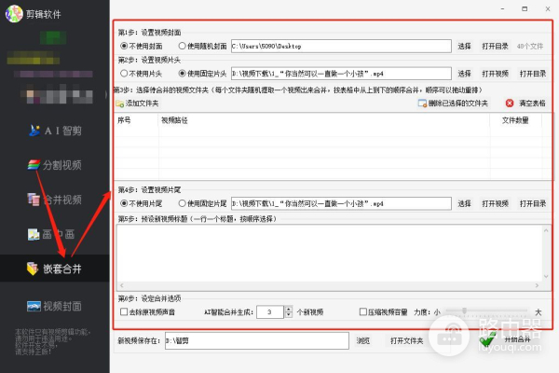
Task: Click the 合并视频 stacked files icon
Action: click(x=34, y=200)
